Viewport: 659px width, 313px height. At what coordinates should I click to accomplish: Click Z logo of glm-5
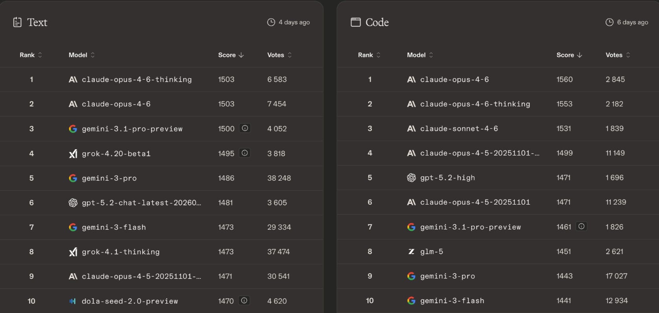click(x=411, y=251)
